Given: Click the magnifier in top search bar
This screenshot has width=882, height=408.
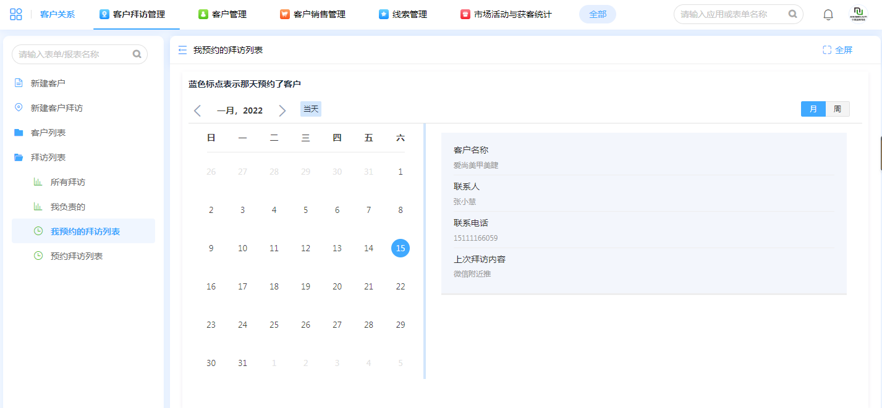Looking at the screenshot, I should (792, 14).
